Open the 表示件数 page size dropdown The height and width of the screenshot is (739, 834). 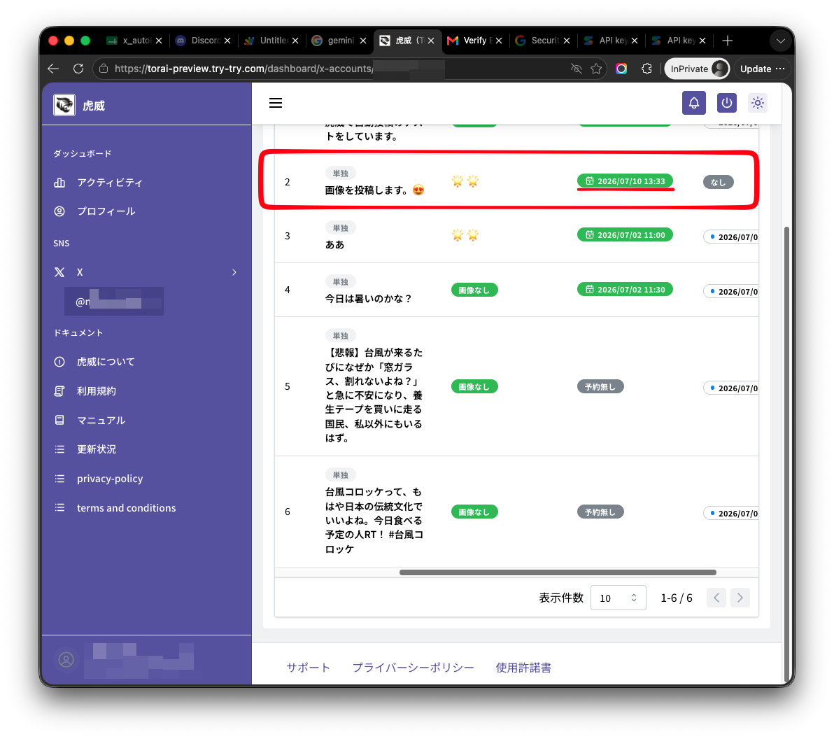coord(618,598)
